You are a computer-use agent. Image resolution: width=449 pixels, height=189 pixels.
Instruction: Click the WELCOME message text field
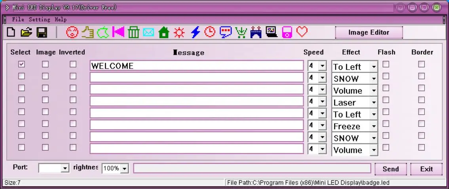pyautogui.click(x=196, y=66)
